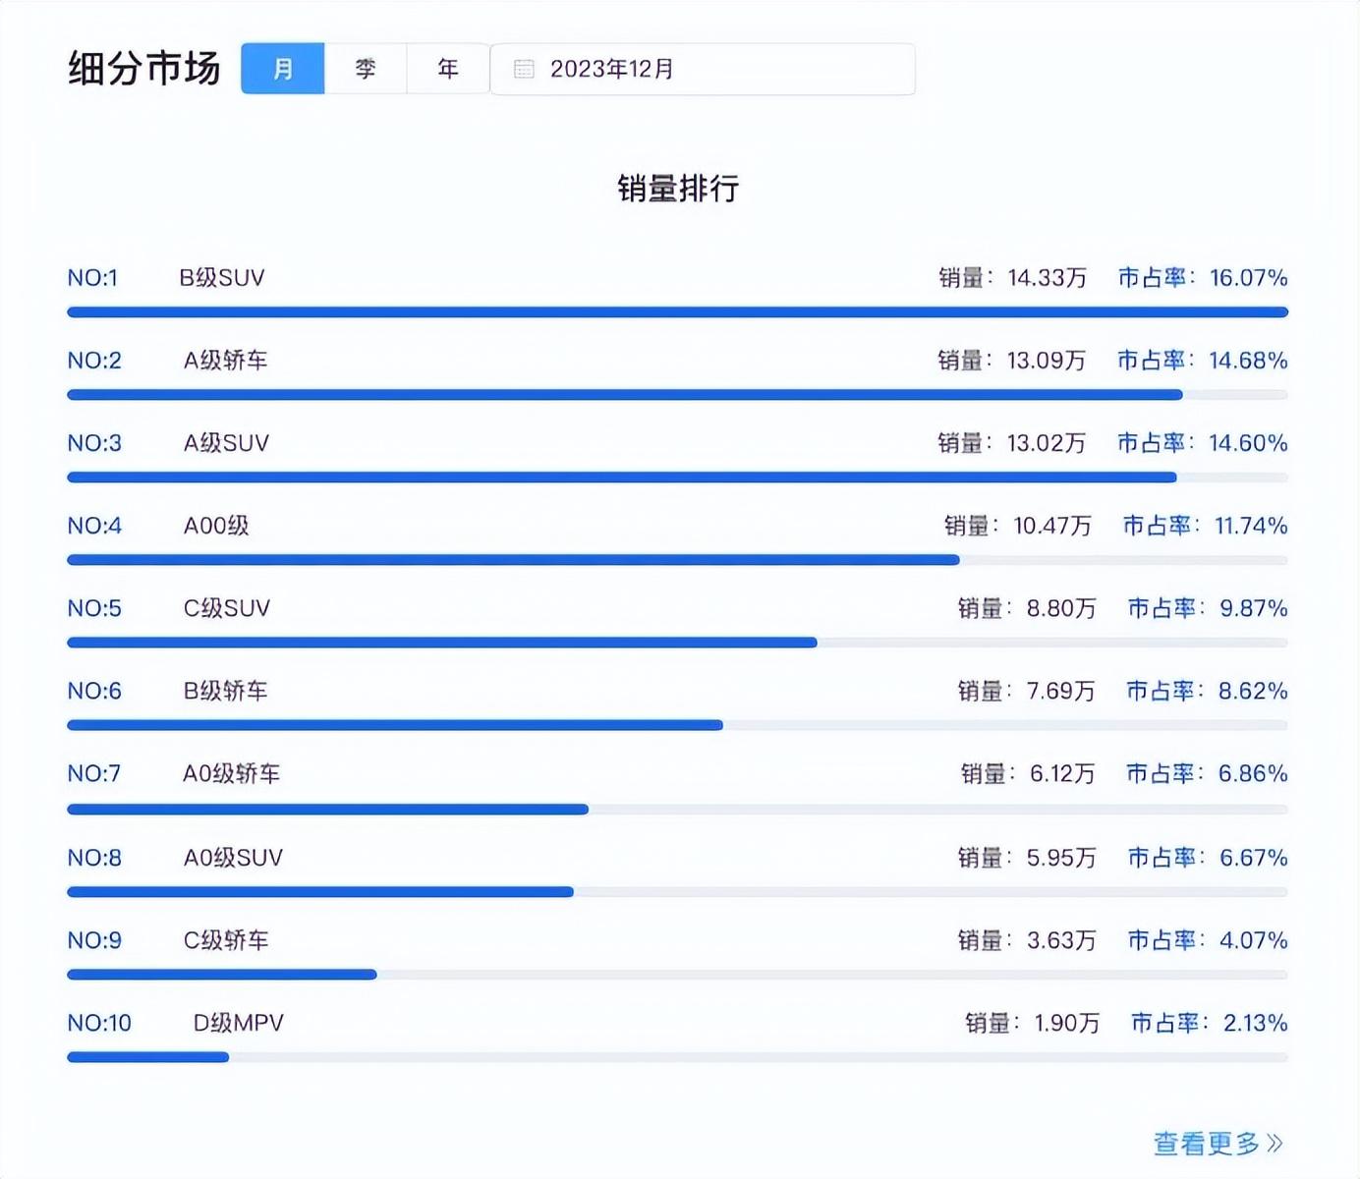Click the C级轿车 segment label
This screenshot has height=1179, width=1360.
coord(226,940)
